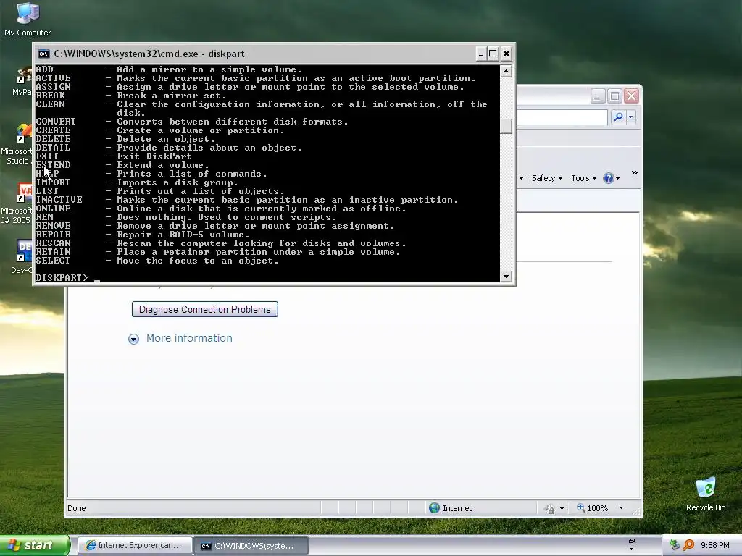Open the Dev-C++ desktop shortcut

point(21,258)
